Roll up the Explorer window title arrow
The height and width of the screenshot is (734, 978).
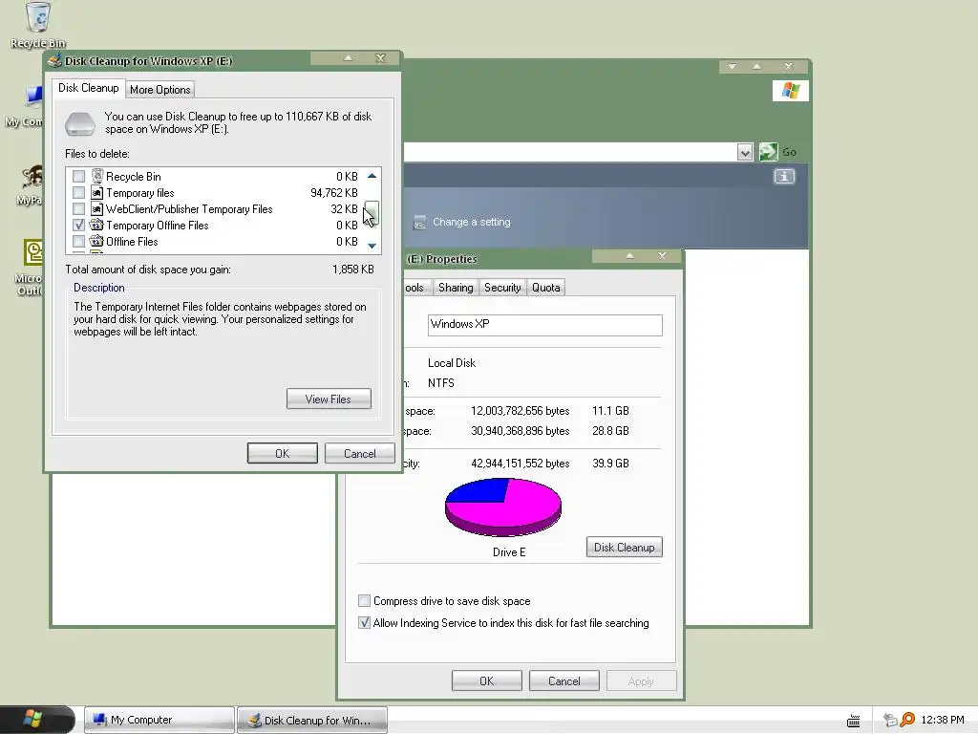756,66
